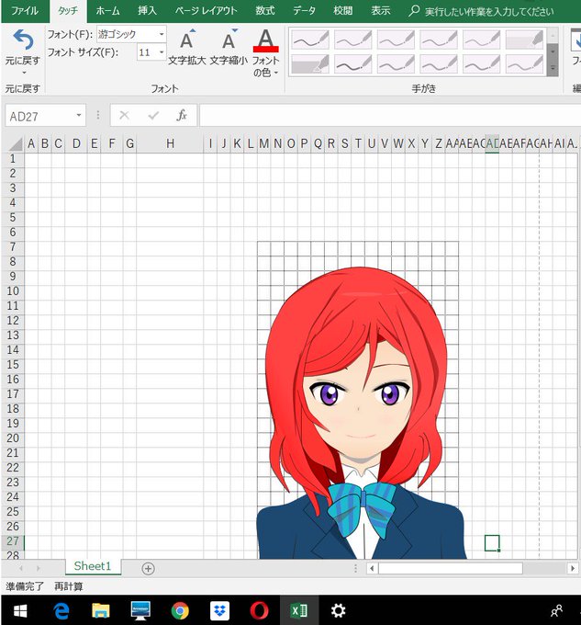Click the 文字拡大 enlarge text icon
This screenshot has width=581, height=625.
click(x=186, y=40)
